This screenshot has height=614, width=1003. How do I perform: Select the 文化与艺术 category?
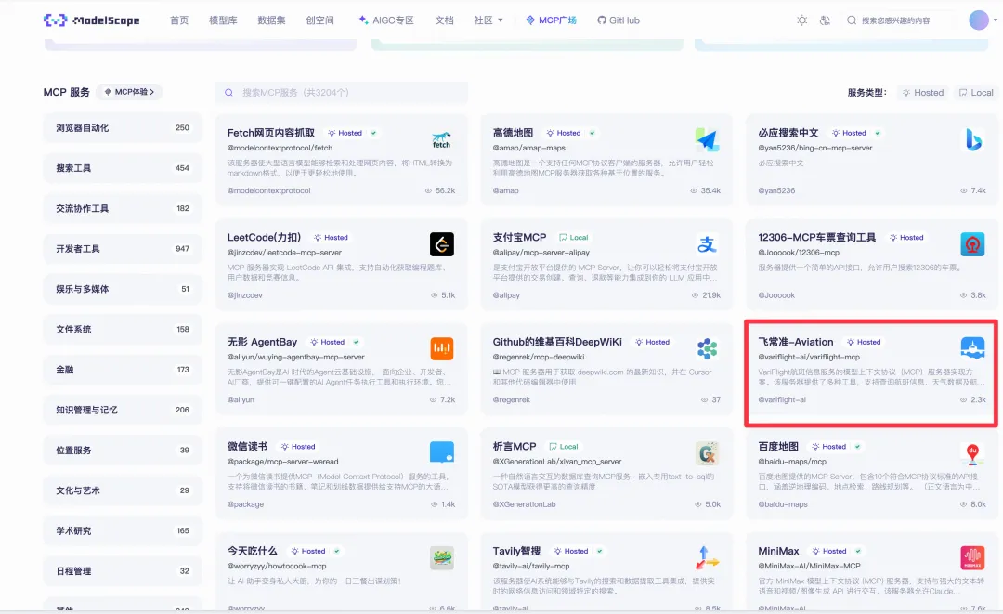pyautogui.click(x=123, y=490)
